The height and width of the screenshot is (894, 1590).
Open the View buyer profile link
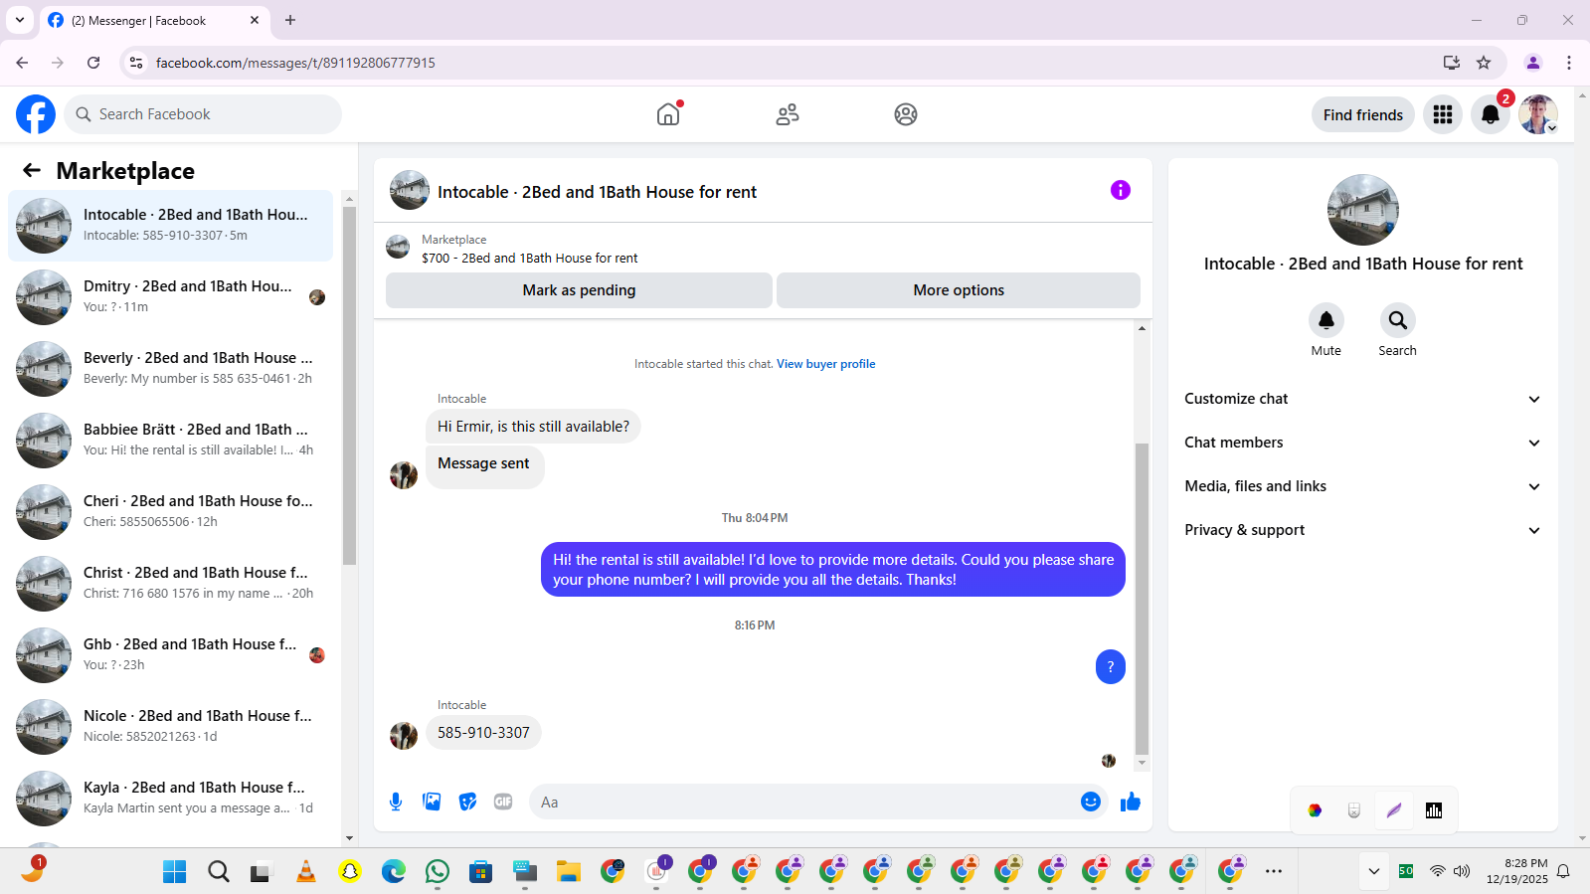[826, 364]
